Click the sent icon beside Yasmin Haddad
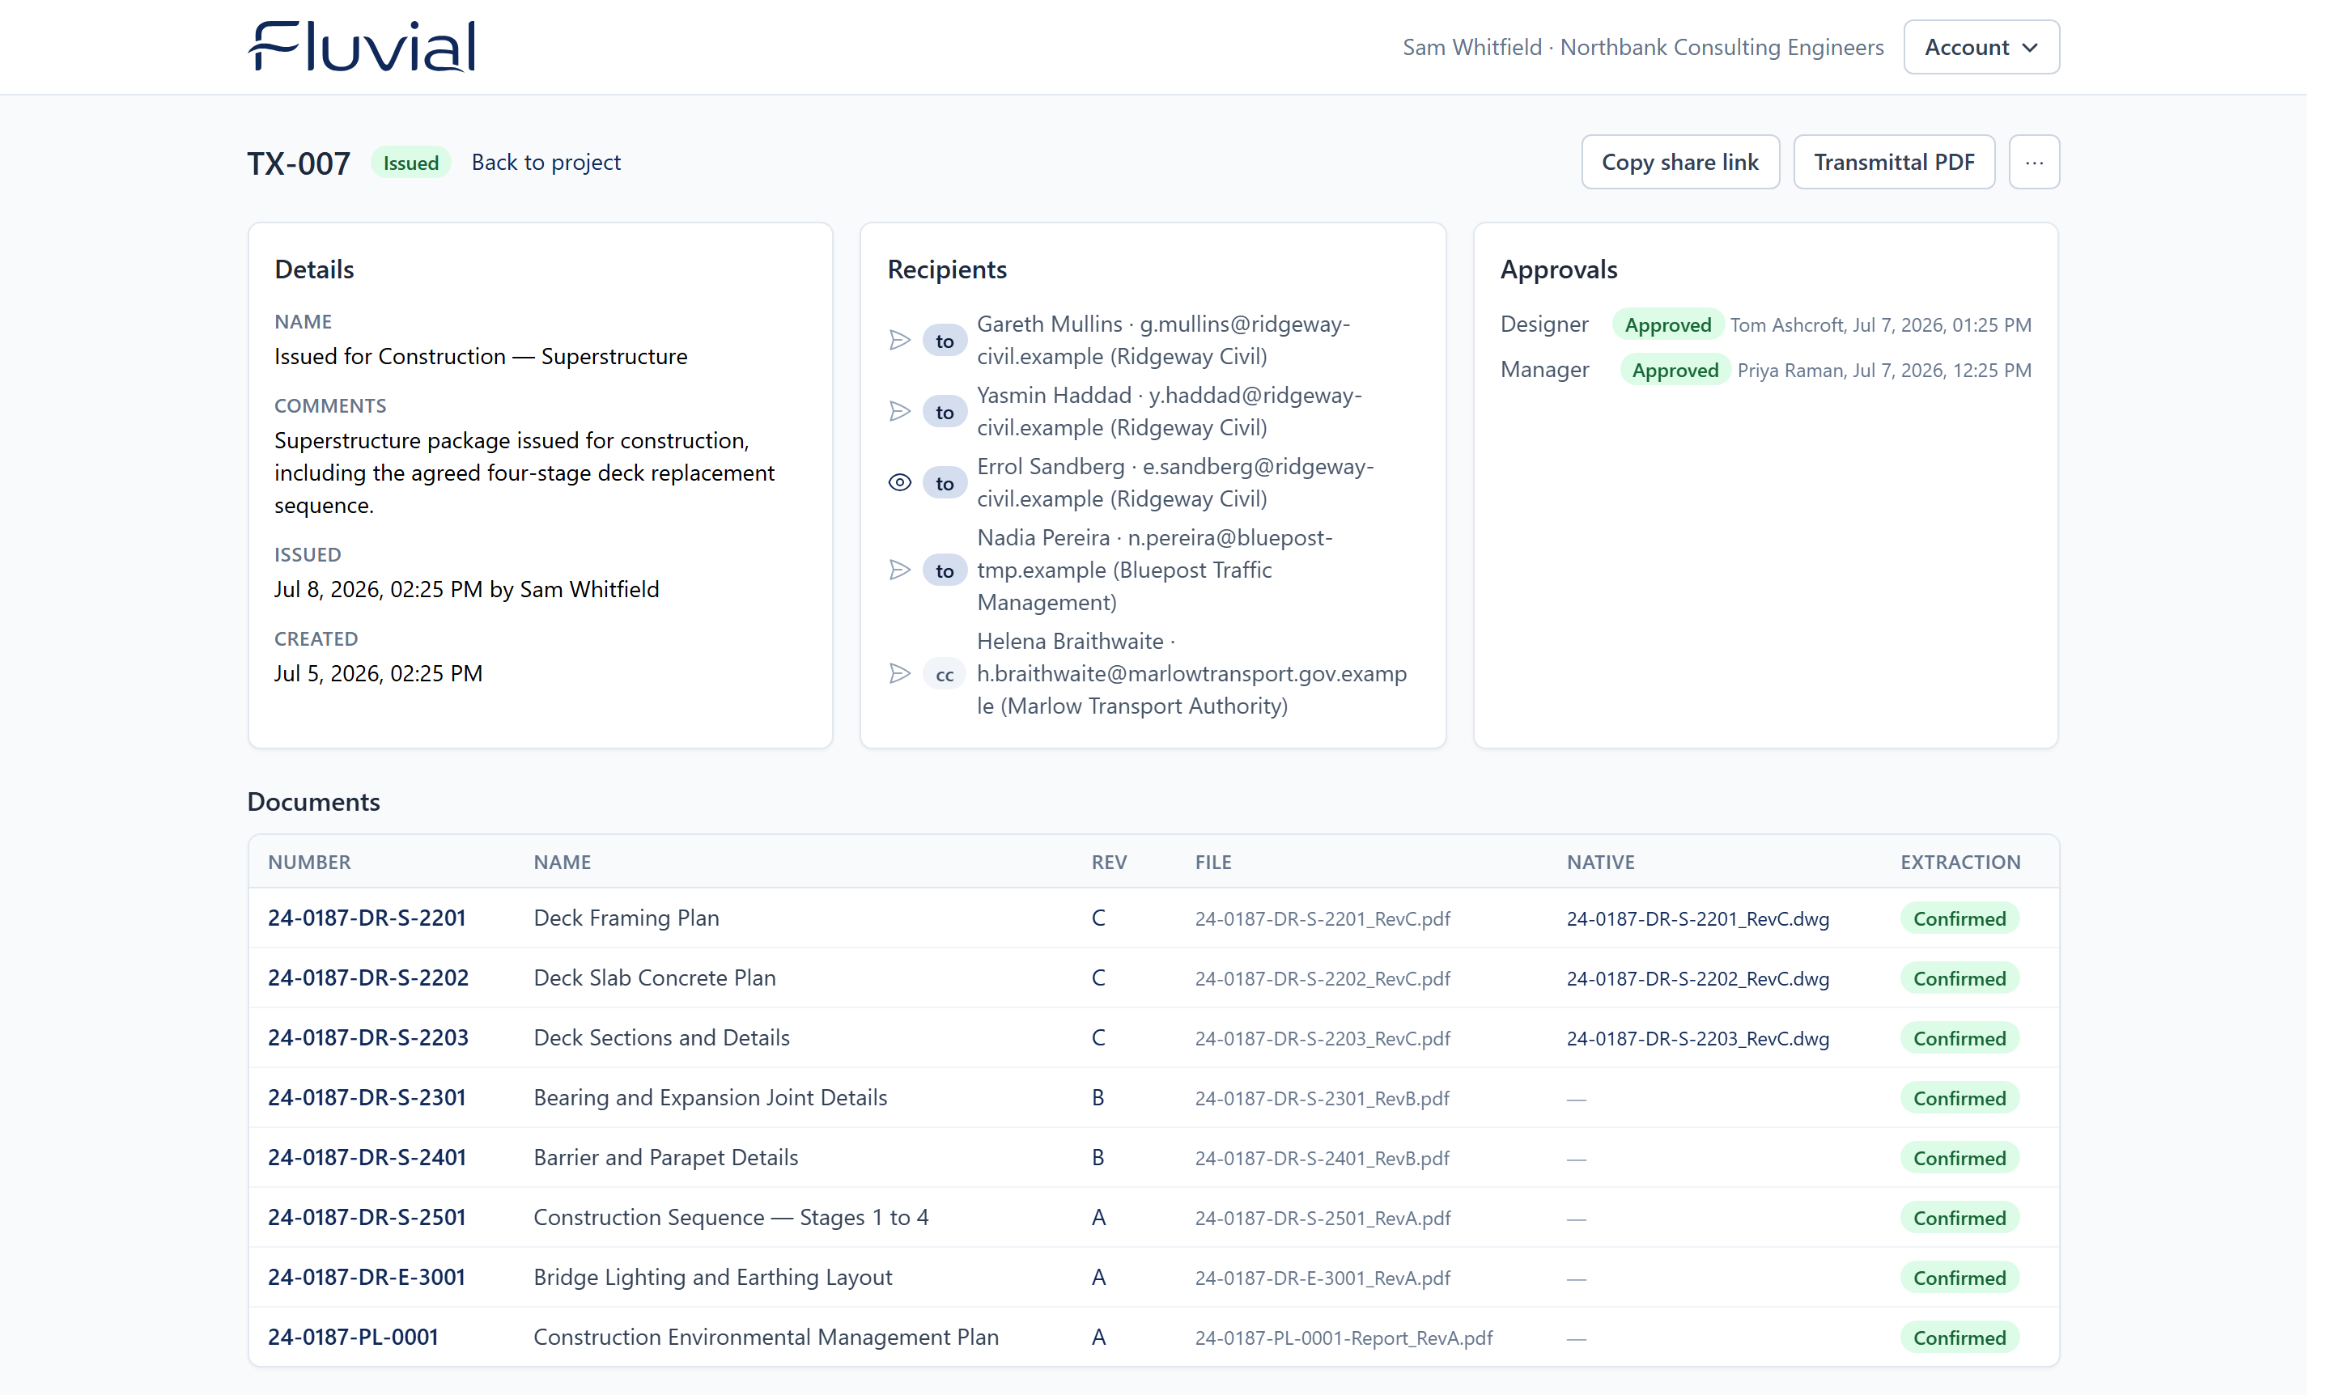The width and height of the screenshot is (2331, 1395). click(x=900, y=412)
